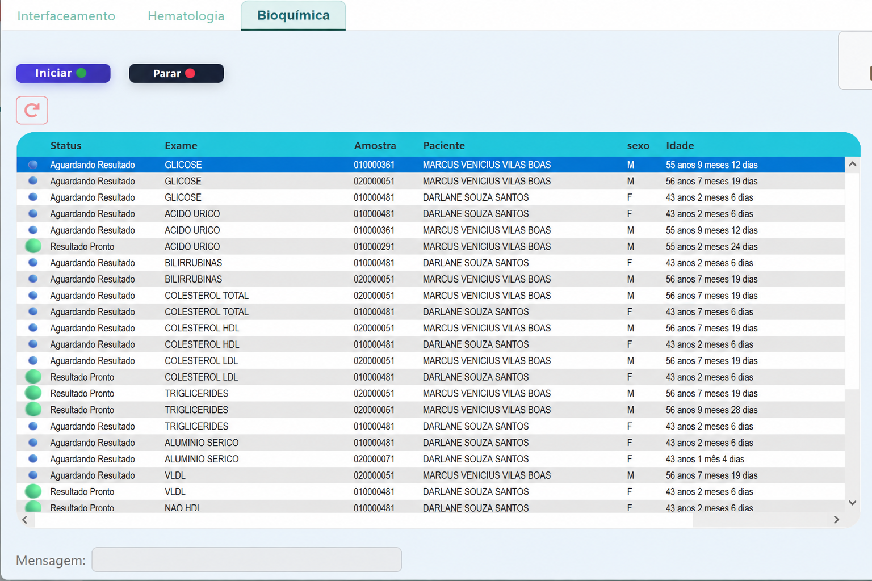Click sample number 010000291

pyautogui.click(x=374, y=247)
